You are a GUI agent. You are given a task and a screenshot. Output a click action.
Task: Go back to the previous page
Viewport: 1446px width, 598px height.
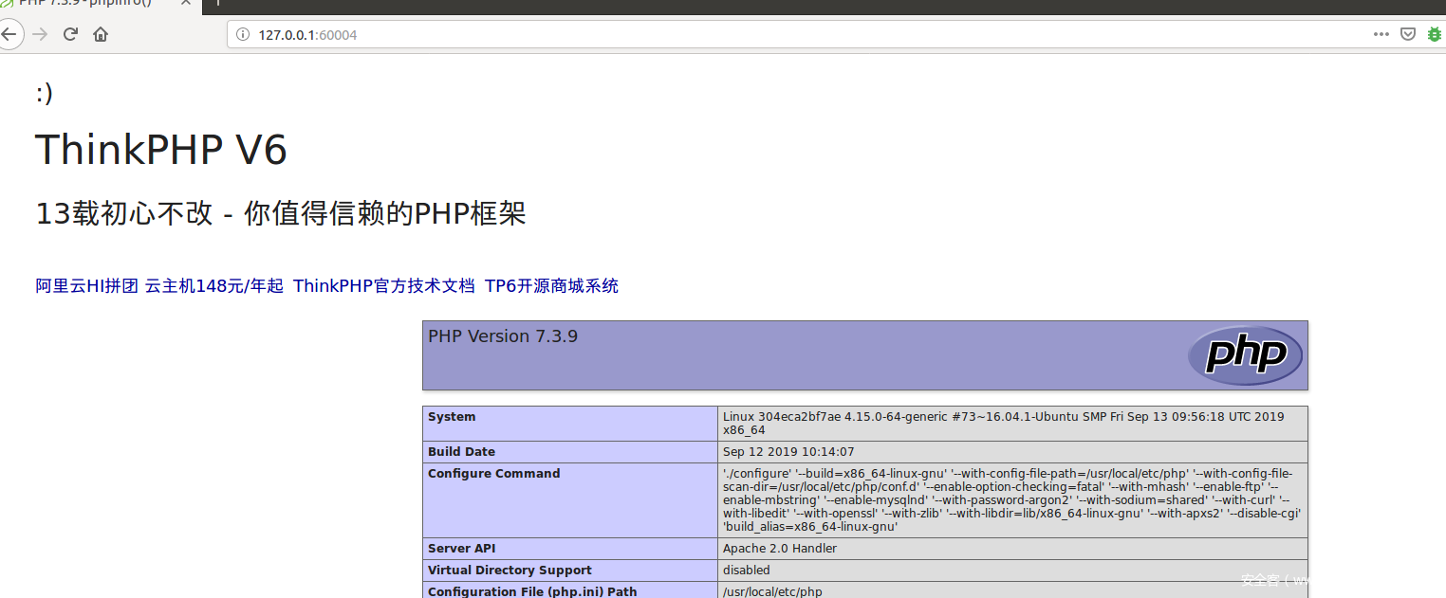tap(9, 34)
